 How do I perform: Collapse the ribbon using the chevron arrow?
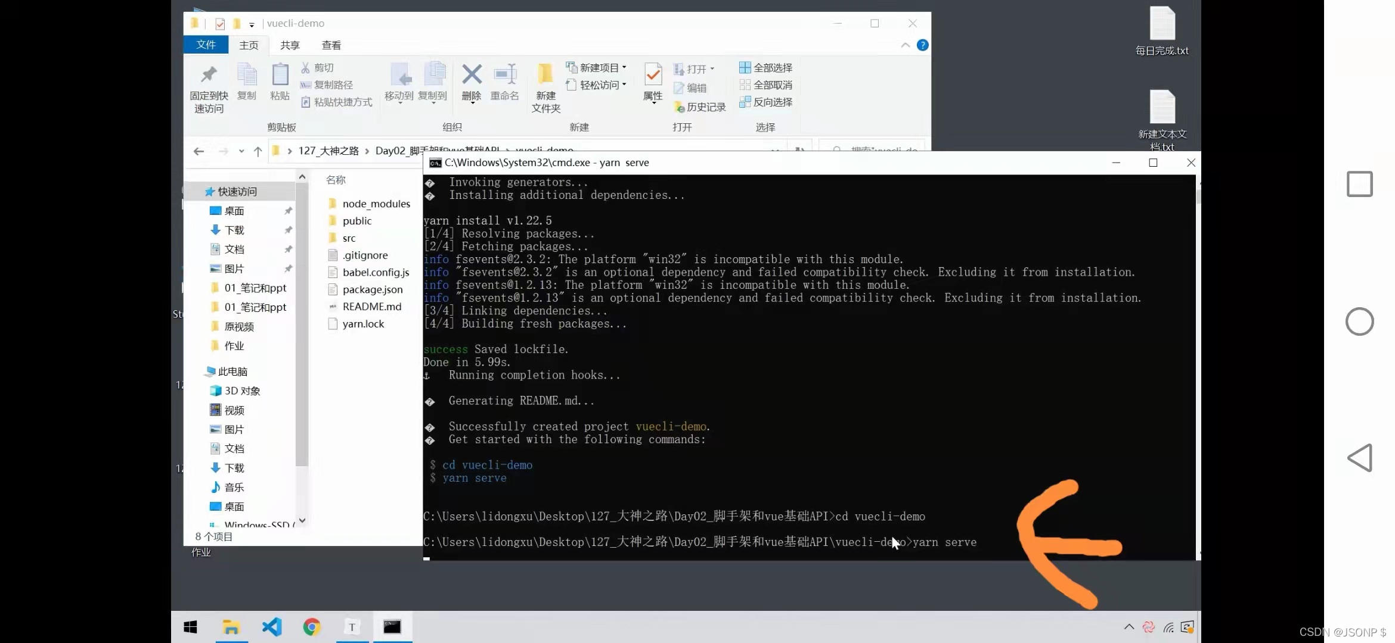905,45
